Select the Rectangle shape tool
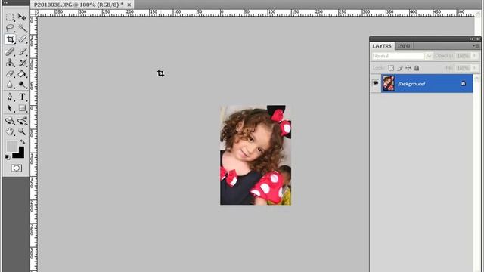 [22, 108]
